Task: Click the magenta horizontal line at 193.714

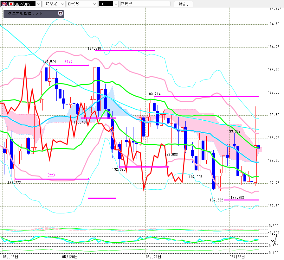Action: [x=207, y=97]
